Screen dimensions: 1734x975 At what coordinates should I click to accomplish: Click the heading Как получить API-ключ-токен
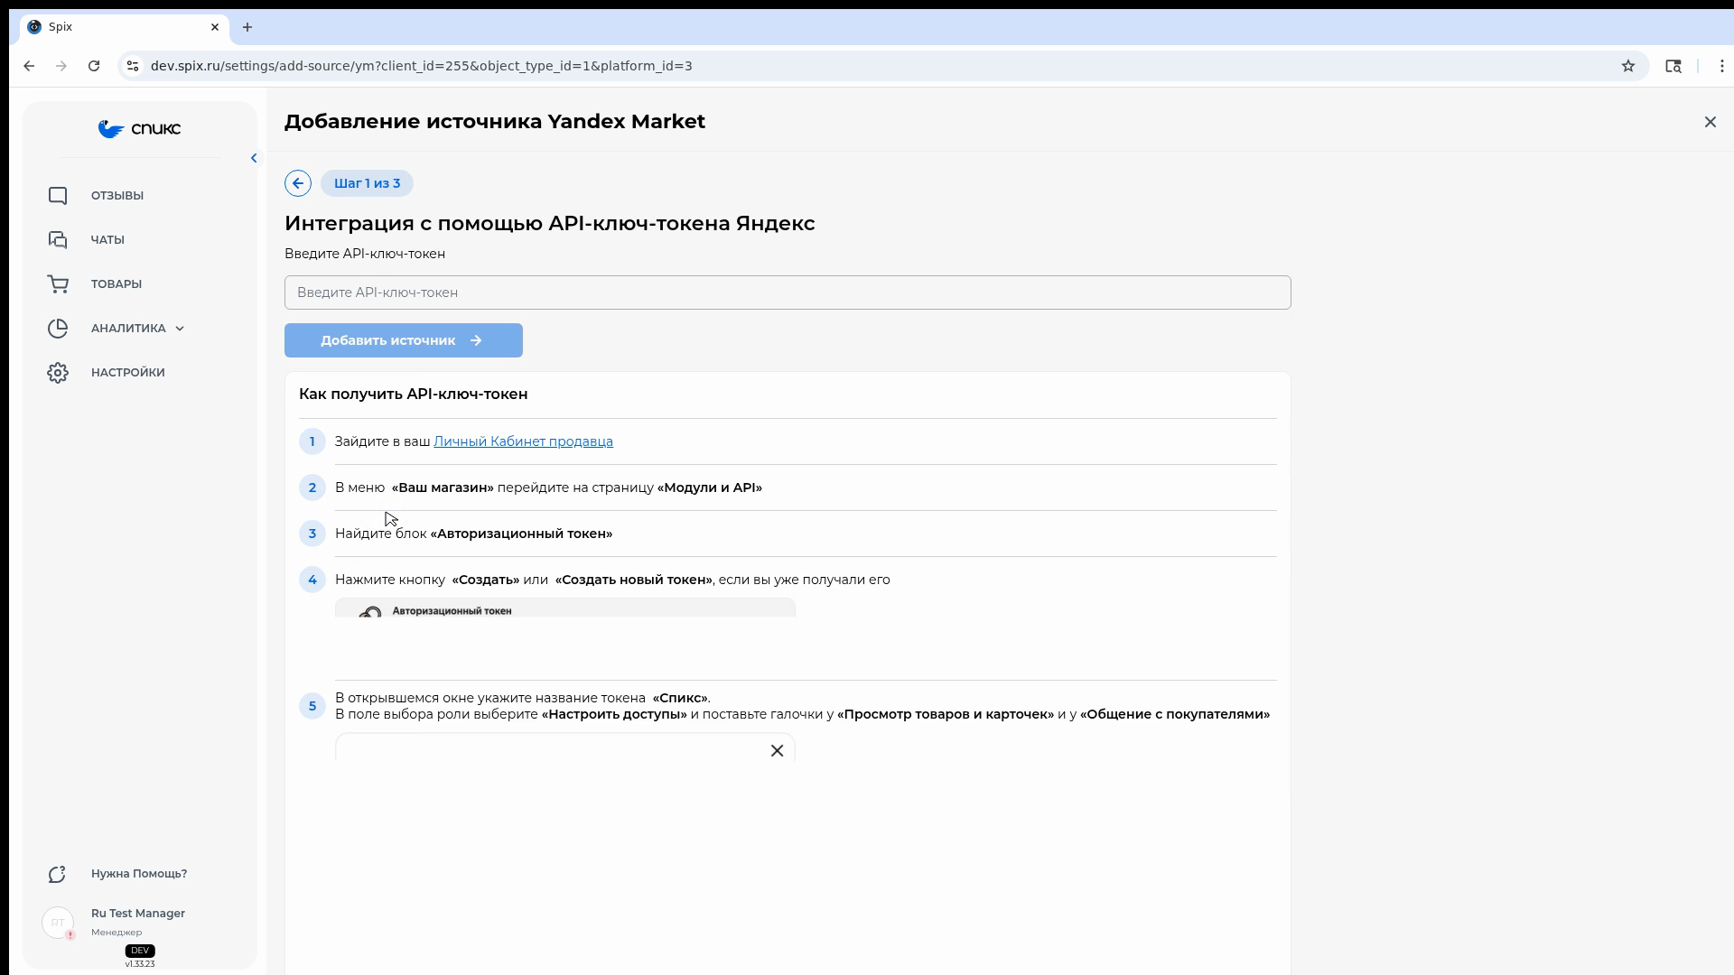pos(414,395)
